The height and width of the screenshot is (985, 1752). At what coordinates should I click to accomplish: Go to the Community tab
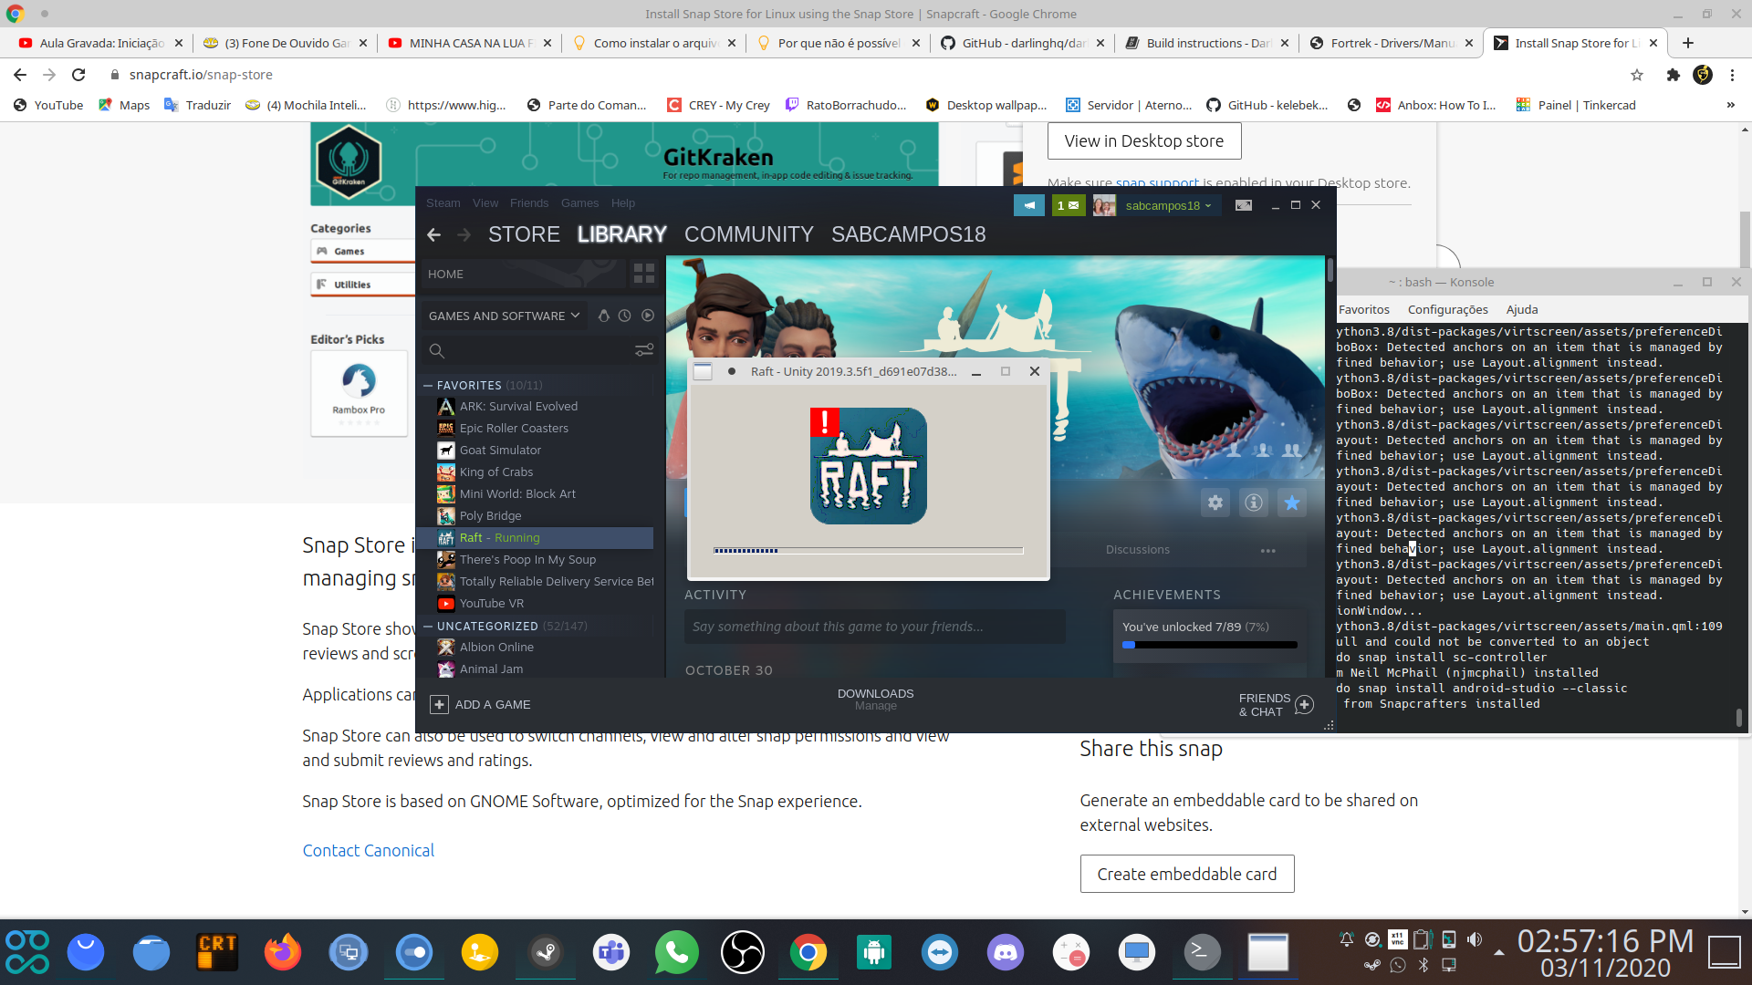[748, 234]
